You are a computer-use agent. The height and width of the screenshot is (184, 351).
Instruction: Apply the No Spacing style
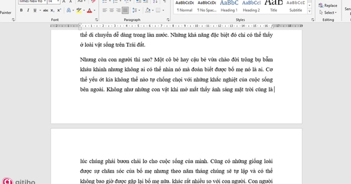[x=207, y=6]
